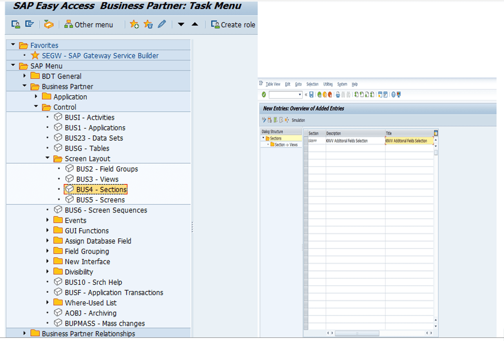Select BUS3 - Views
Screen dimensions: 504x341
(97, 179)
